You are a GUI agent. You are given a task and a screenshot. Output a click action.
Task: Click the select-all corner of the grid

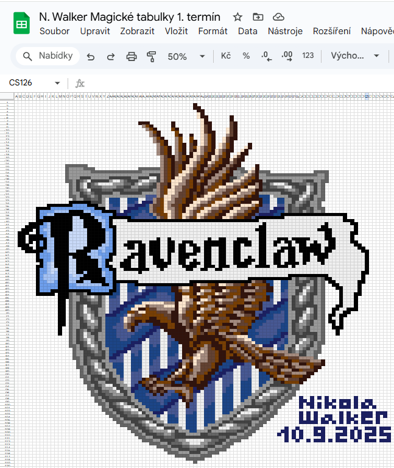click(7, 96)
